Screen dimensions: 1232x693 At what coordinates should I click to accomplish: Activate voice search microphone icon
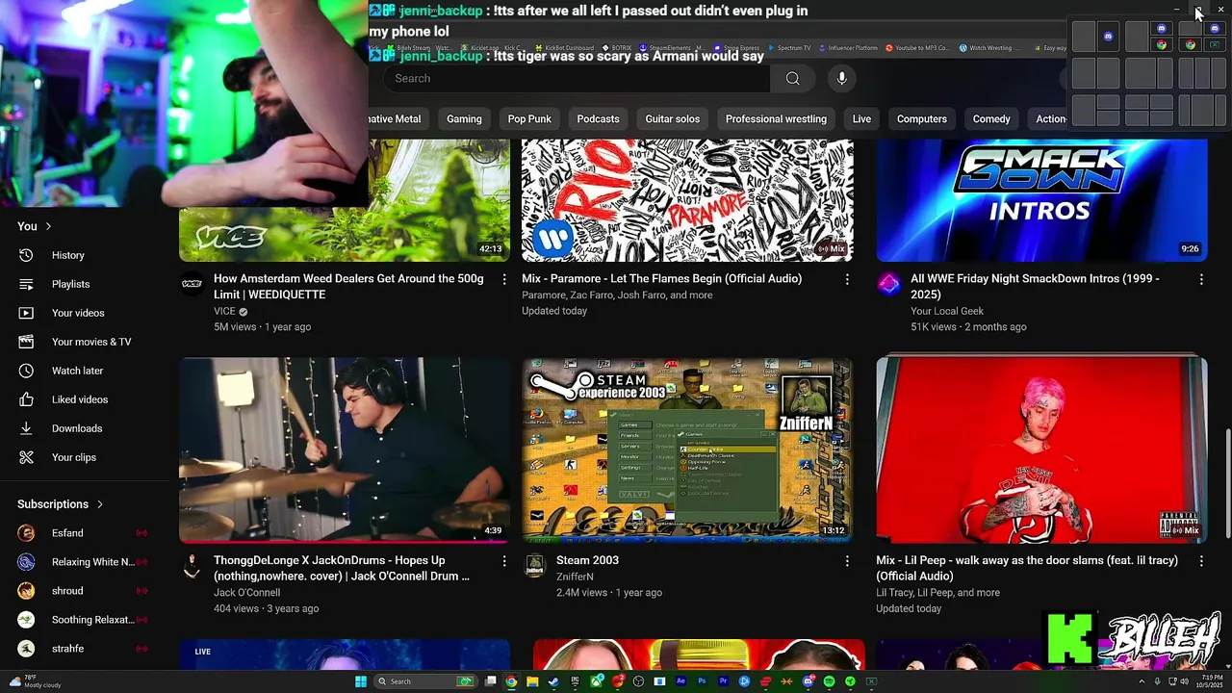point(841,78)
